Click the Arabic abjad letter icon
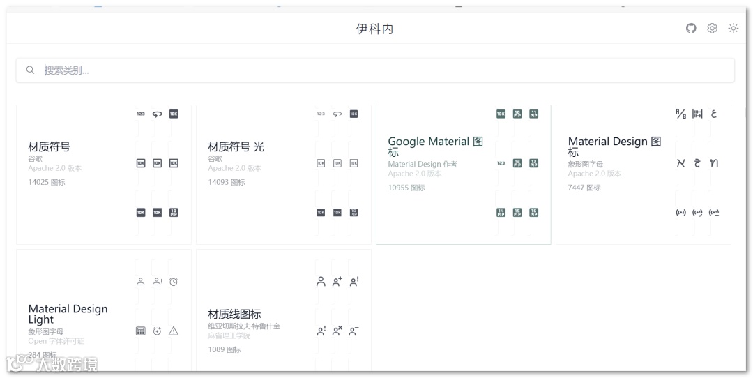Image resolution: width=753 pixels, height=378 pixels. pyautogui.click(x=714, y=114)
